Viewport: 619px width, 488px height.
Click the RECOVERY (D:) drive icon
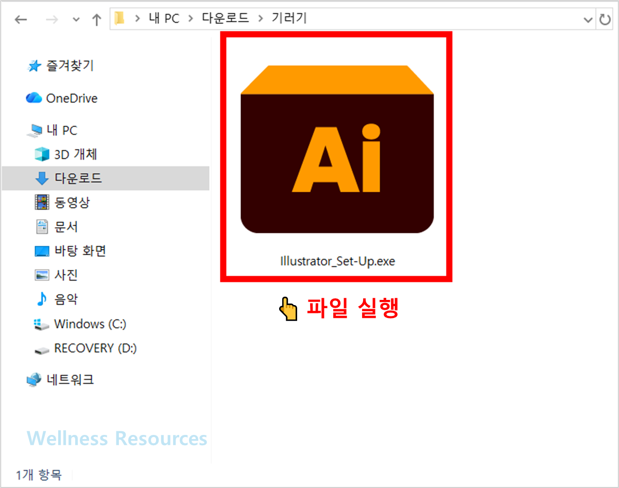coord(41,350)
